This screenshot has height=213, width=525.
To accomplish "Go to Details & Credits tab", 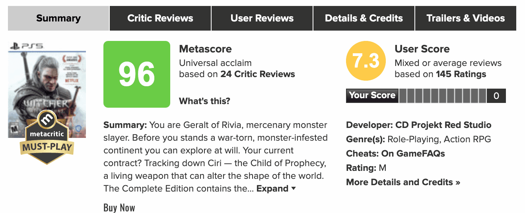I will tap(364, 18).
